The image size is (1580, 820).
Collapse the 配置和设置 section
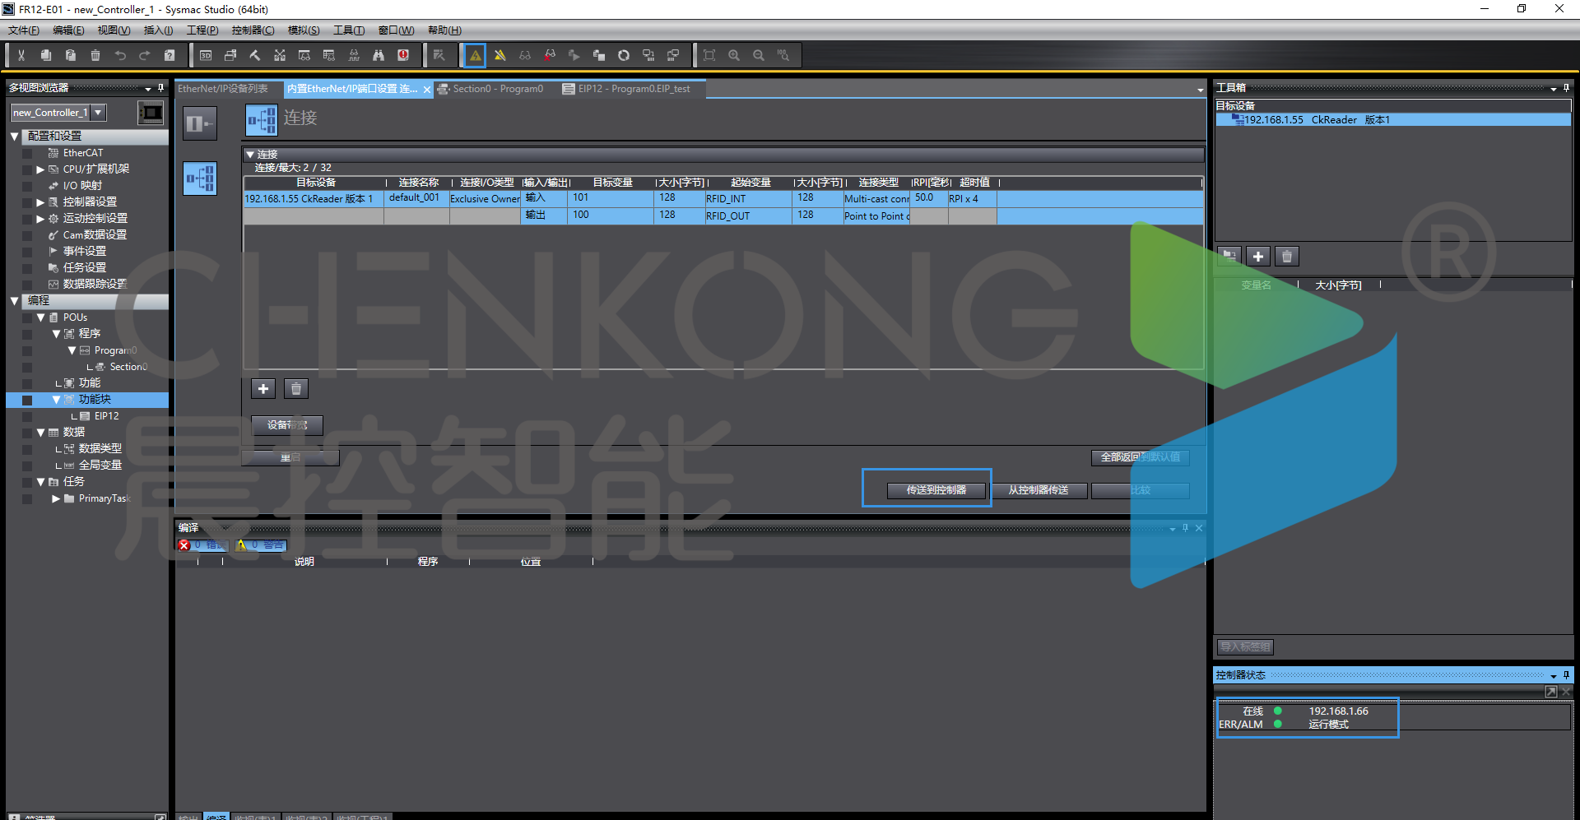(15, 137)
